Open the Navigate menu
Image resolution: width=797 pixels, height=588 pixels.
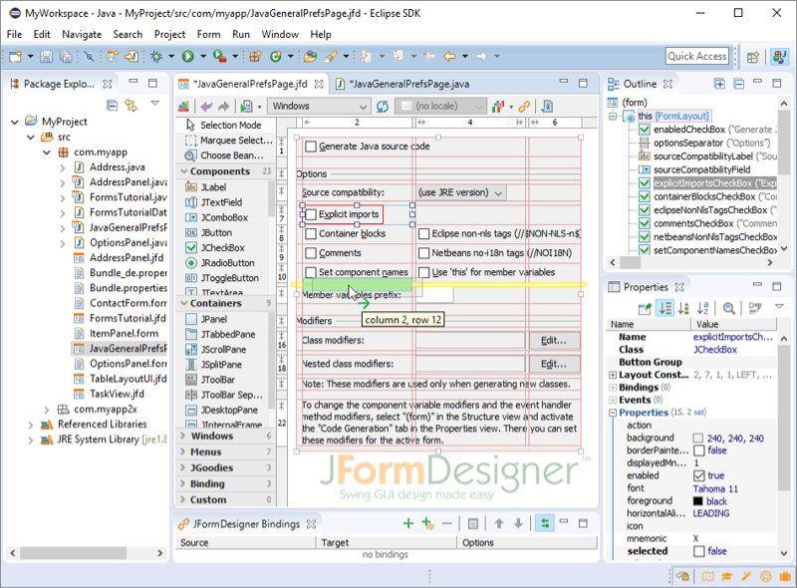tap(82, 35)
